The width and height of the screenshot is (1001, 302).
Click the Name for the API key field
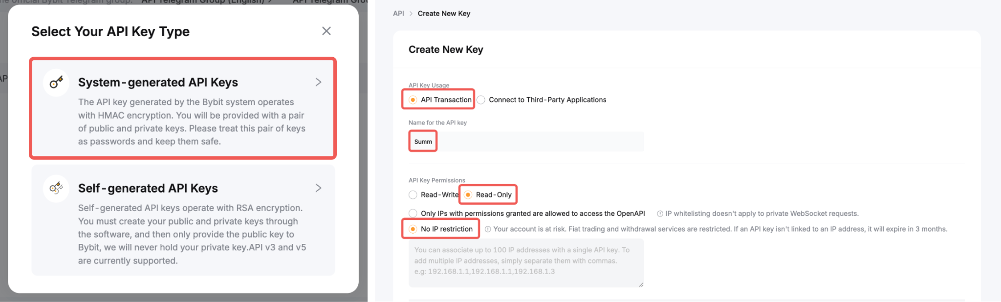click(x=526, y=142)
